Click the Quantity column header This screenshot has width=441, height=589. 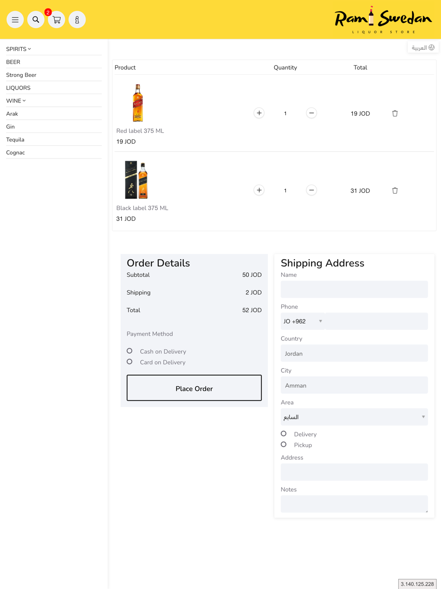click(285, 68)
